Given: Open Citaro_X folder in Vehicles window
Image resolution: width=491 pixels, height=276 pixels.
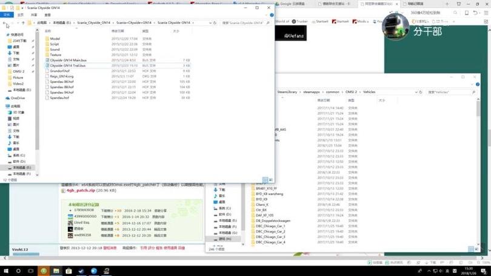Looking at the screenshot, I should 262,205.
